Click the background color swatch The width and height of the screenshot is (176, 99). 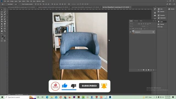point(4,38)
